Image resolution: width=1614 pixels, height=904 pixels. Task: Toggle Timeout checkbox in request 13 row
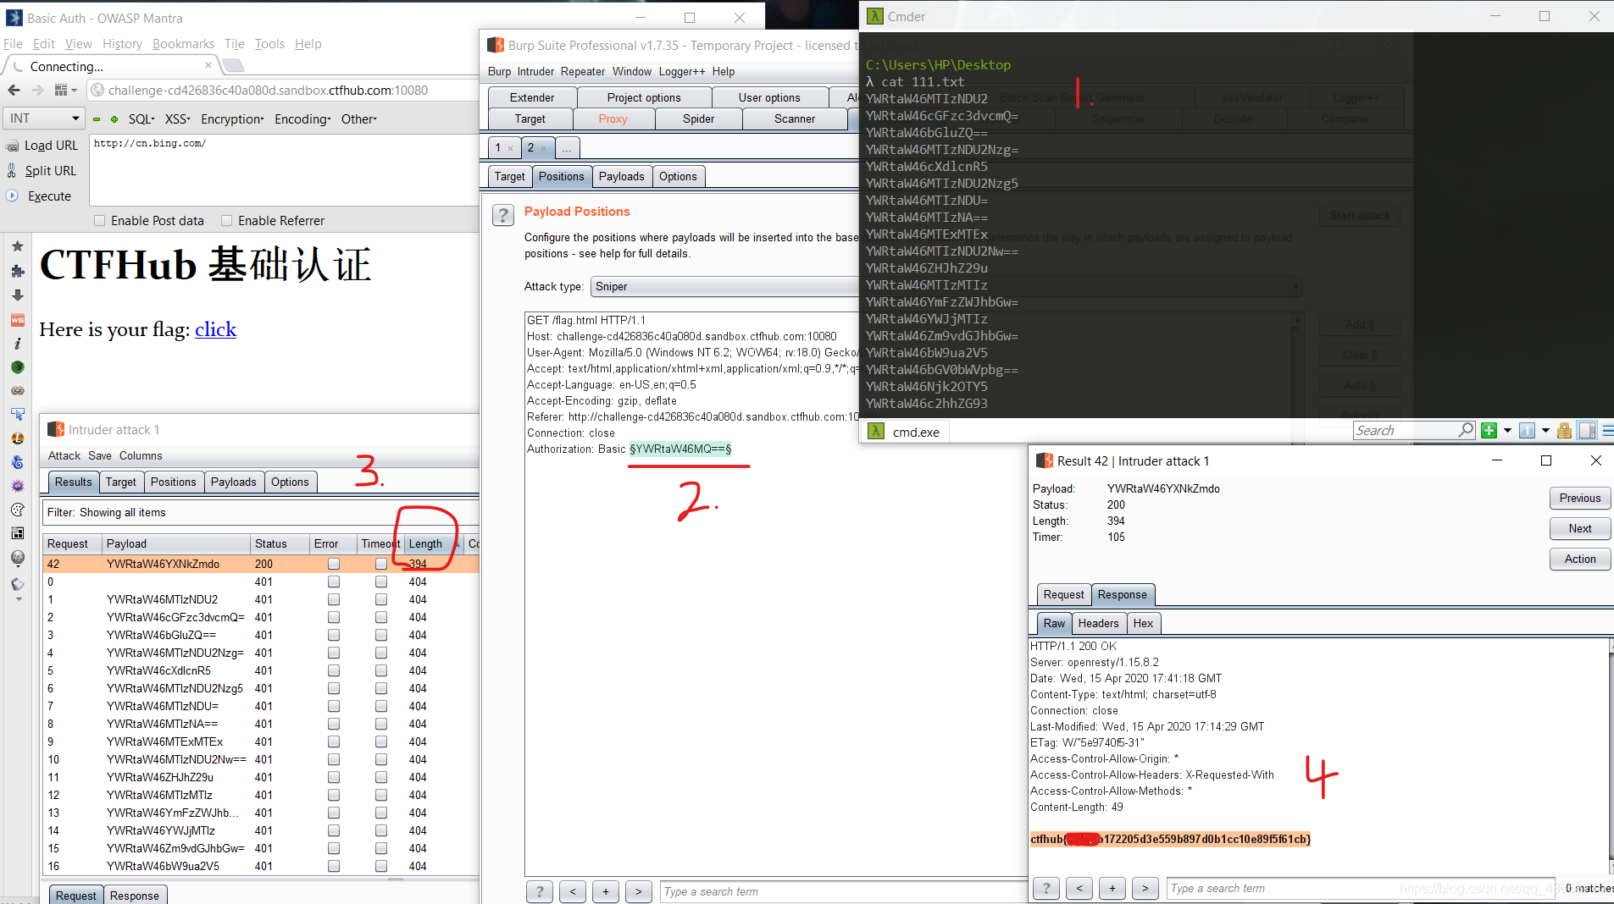381,813
